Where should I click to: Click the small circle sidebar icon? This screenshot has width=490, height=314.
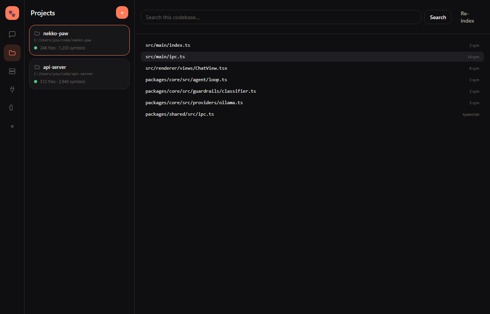point(12,126)
